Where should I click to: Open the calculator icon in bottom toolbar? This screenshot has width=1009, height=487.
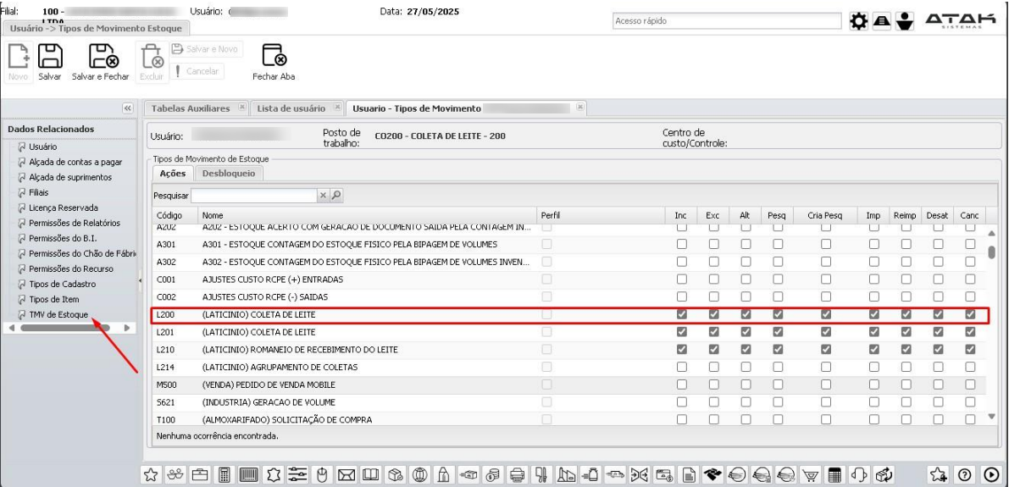[224, 475]
